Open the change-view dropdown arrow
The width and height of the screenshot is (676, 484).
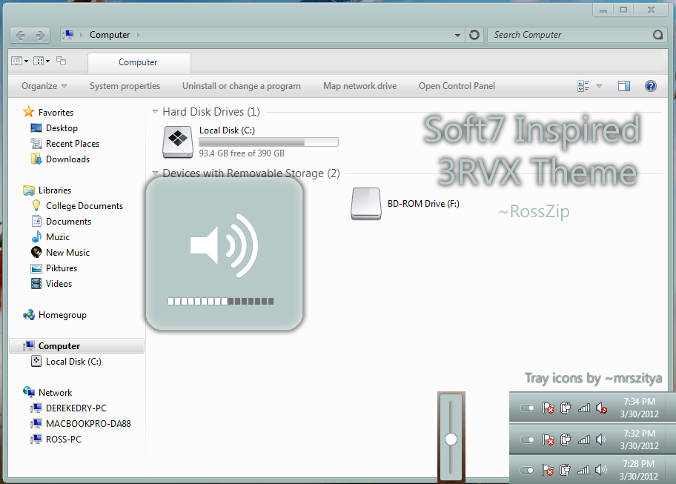[x=599, y=85]
